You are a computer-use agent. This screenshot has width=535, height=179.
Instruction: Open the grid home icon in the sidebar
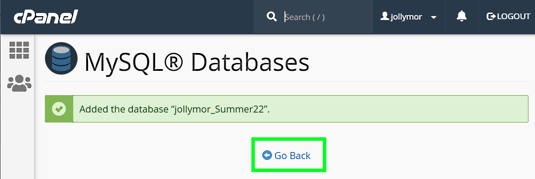coord(19,50)
